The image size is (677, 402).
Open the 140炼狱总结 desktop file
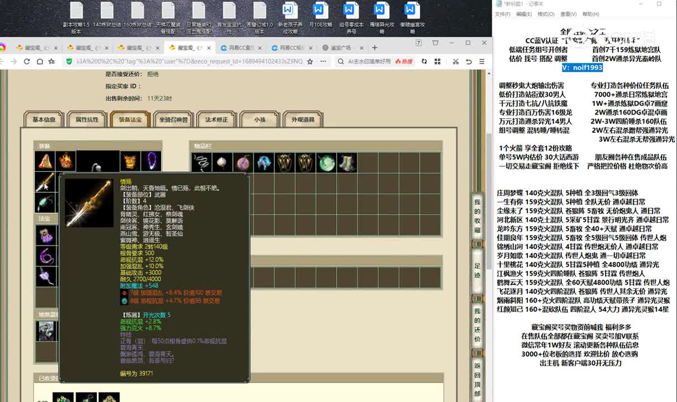point(107,15)
